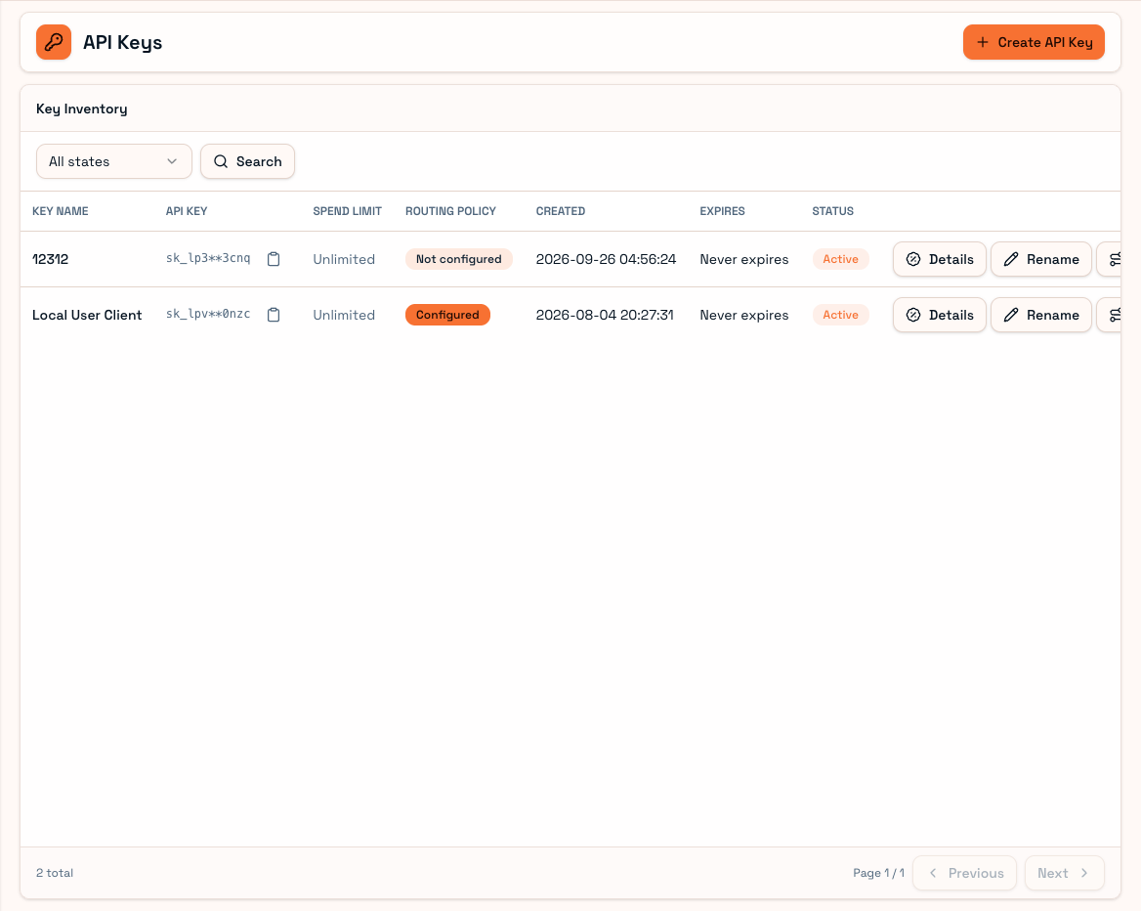Click the masked key sk_lpv**0nzc
Screen dimensions: 1141x911
pyautogui.click(x=208, y=314)
